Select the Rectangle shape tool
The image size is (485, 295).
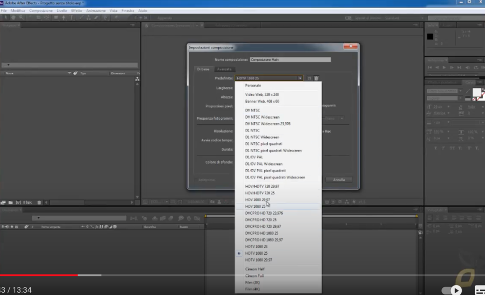(x=56, y=17)
